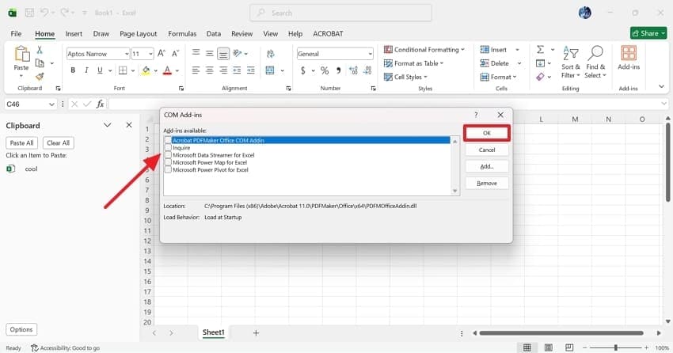Add a new sheet with plus button

coord(256,333)
